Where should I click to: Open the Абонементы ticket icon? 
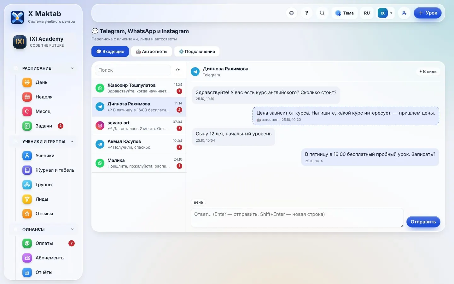pos(27,258)
